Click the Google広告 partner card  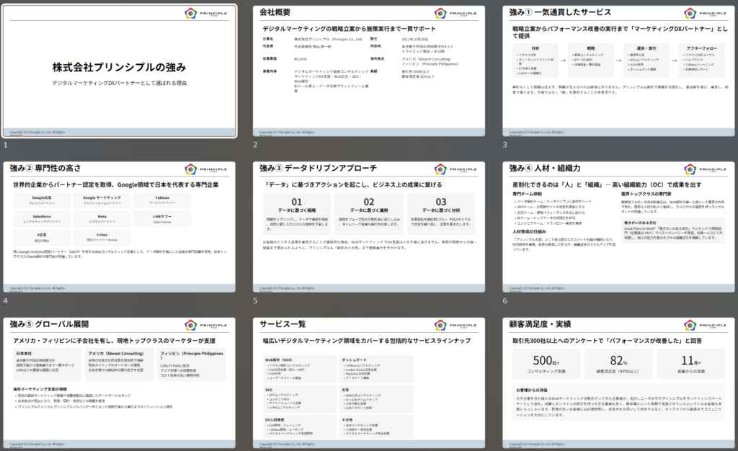point(41,200)
